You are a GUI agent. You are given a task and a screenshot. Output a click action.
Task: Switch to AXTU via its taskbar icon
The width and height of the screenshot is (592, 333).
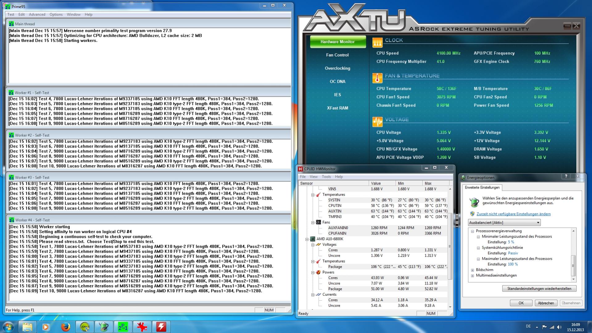click(x=85, y=327)
